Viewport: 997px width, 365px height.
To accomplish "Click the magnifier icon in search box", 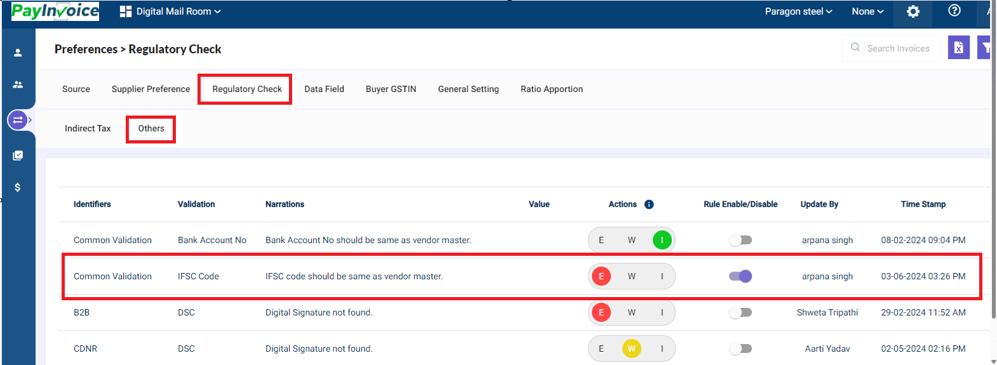I will pos(855,48).
